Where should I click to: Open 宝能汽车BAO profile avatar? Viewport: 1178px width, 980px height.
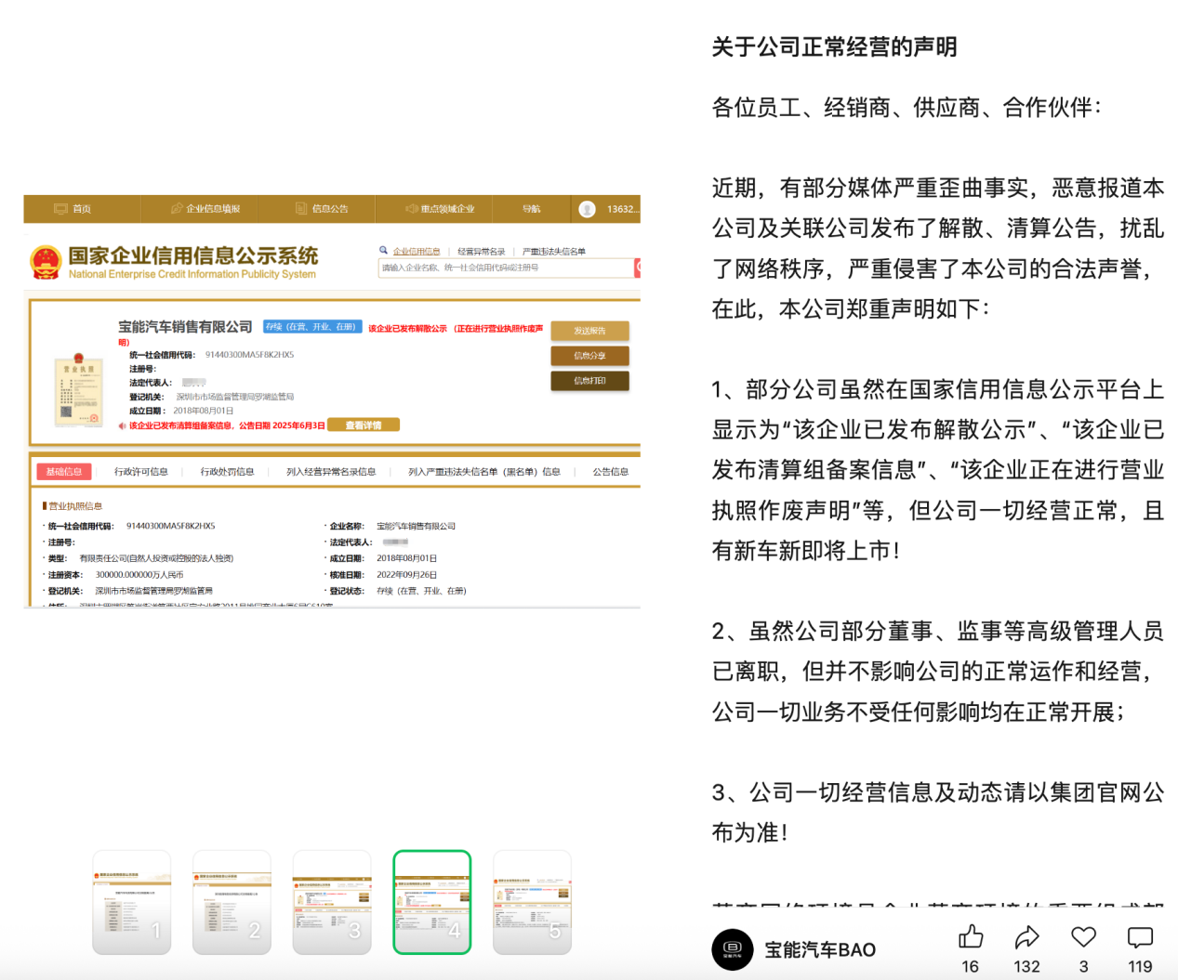point(733,949)
